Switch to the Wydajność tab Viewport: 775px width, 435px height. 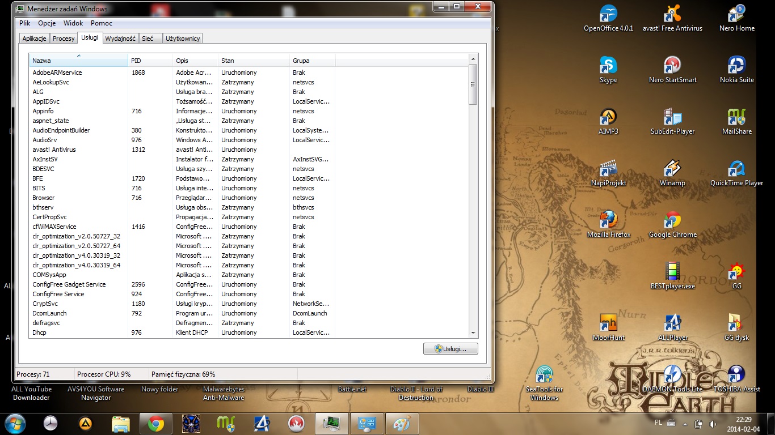(120, 39)
